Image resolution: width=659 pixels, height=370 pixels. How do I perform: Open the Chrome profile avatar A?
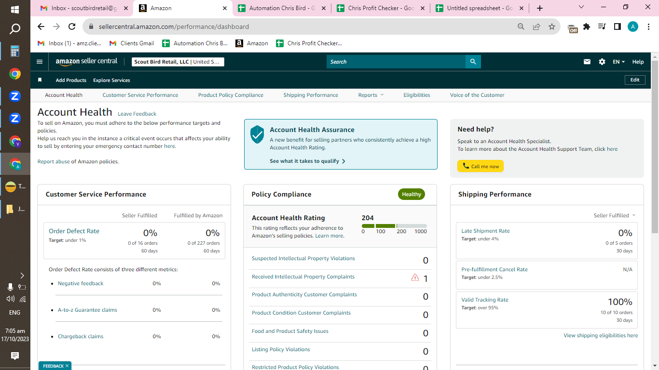[x=633, y=27]
